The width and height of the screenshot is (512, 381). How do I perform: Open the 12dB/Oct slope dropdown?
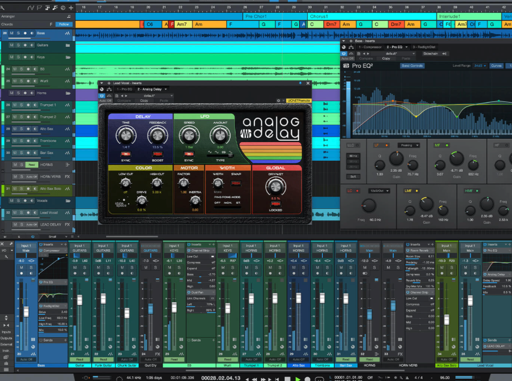tap(379, 191)
